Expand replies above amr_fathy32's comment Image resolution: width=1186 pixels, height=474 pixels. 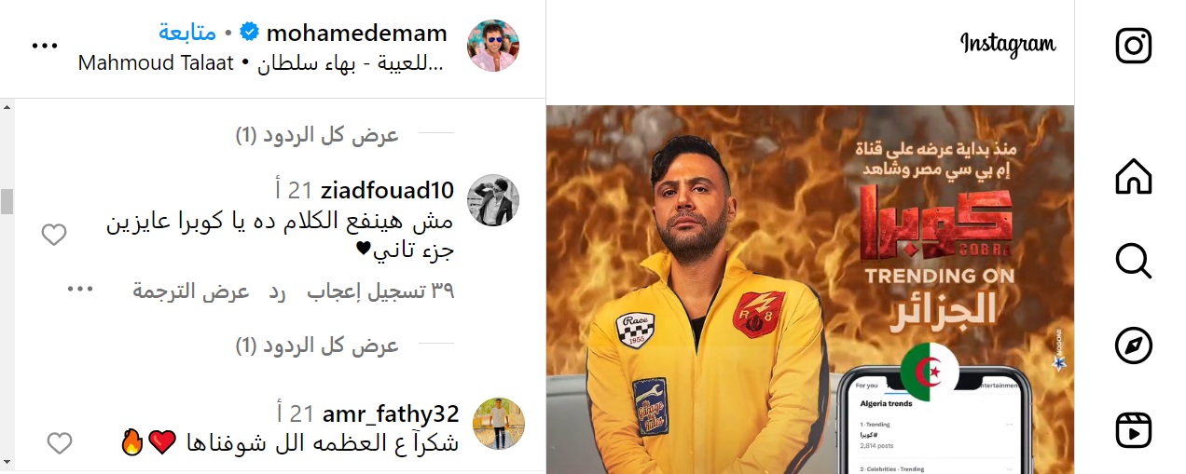coord(317,346)
